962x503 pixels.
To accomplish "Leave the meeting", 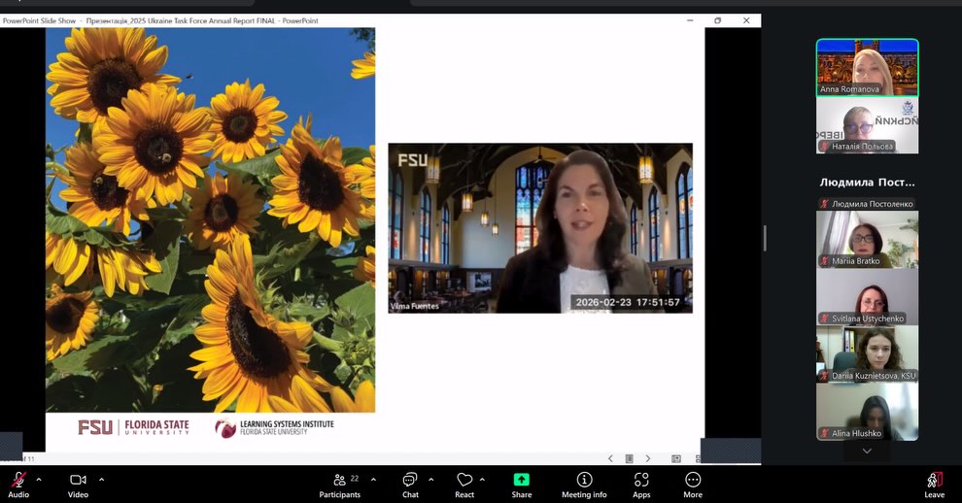I will pos(934,481).
